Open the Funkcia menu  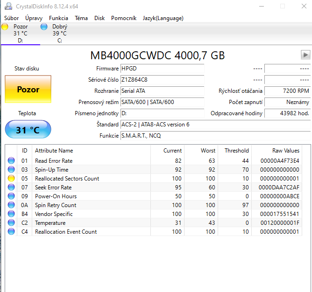[58, 18]
